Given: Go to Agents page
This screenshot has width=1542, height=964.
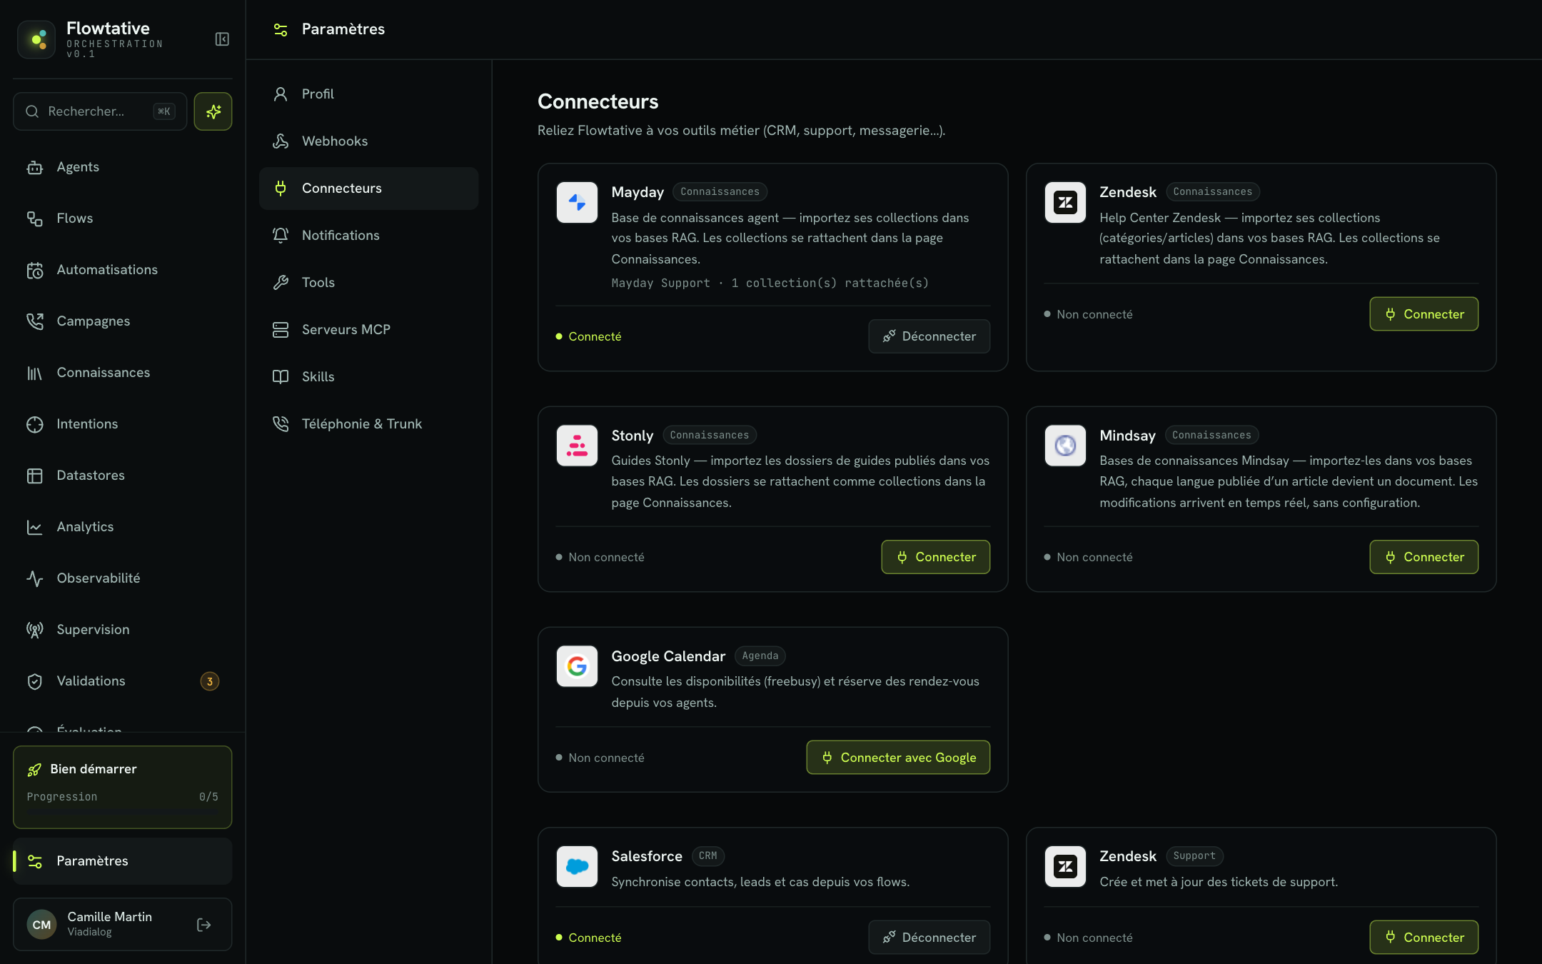Looking at the screenshot, I should pos(122,167).
